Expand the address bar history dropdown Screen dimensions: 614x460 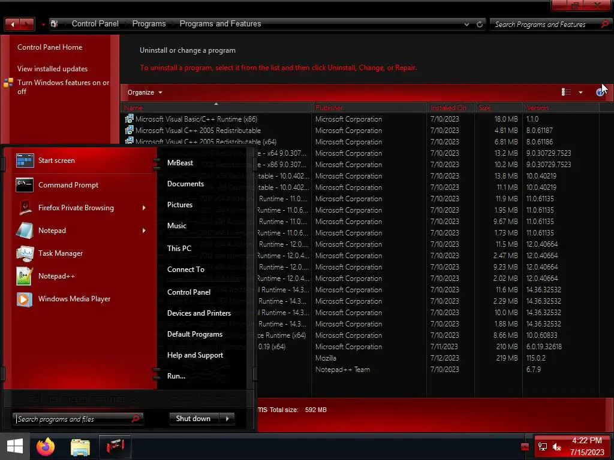466,24
